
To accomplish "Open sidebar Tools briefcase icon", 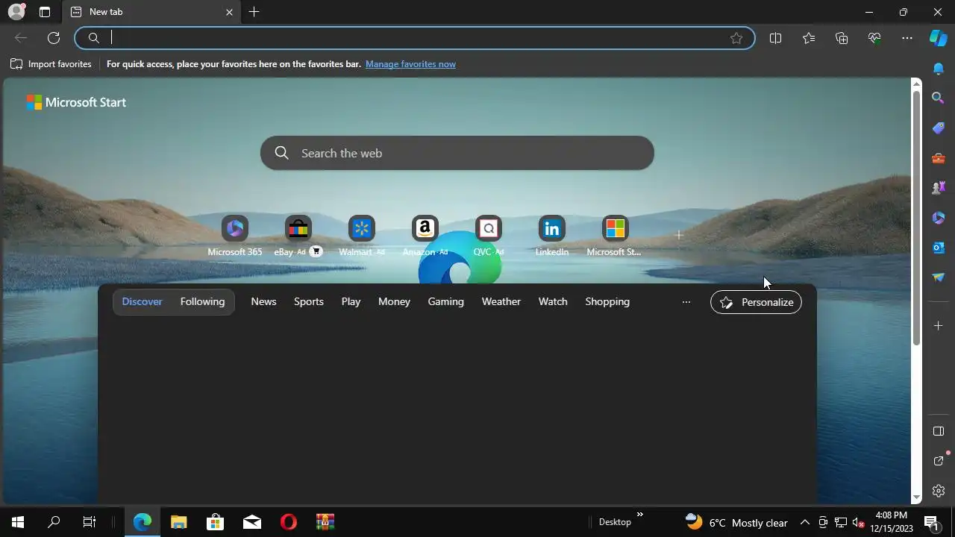I will [x=939, y=158].
